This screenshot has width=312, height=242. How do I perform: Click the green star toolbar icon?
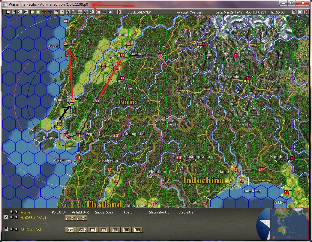point(38,12)
